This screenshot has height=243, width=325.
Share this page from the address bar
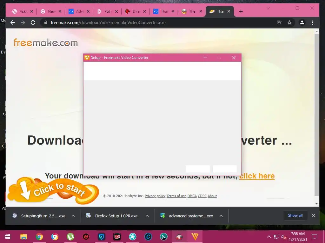click(x=279, y=22)
